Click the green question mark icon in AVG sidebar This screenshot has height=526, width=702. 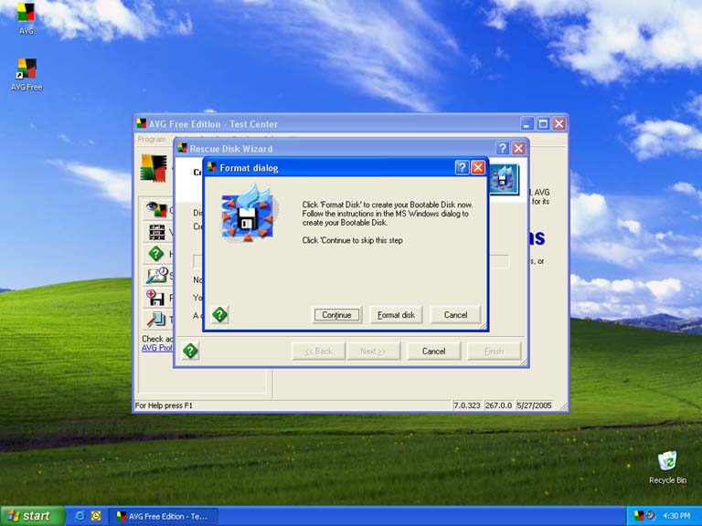click(x=156, y=254)
